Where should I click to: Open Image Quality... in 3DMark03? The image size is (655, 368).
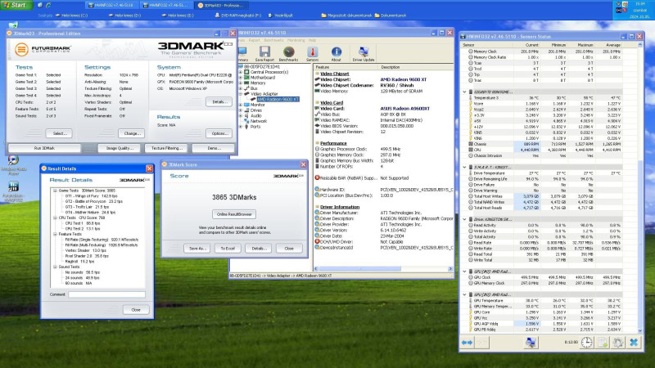[x=120, y=148]
